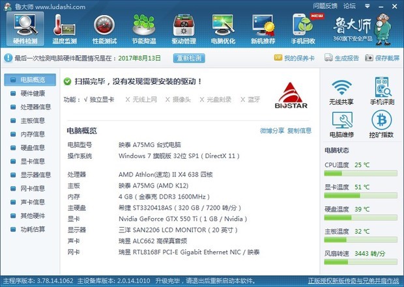Screen dimensions: 404x287
Task: Click 生成报告 generate report
Action: (341, 58)
